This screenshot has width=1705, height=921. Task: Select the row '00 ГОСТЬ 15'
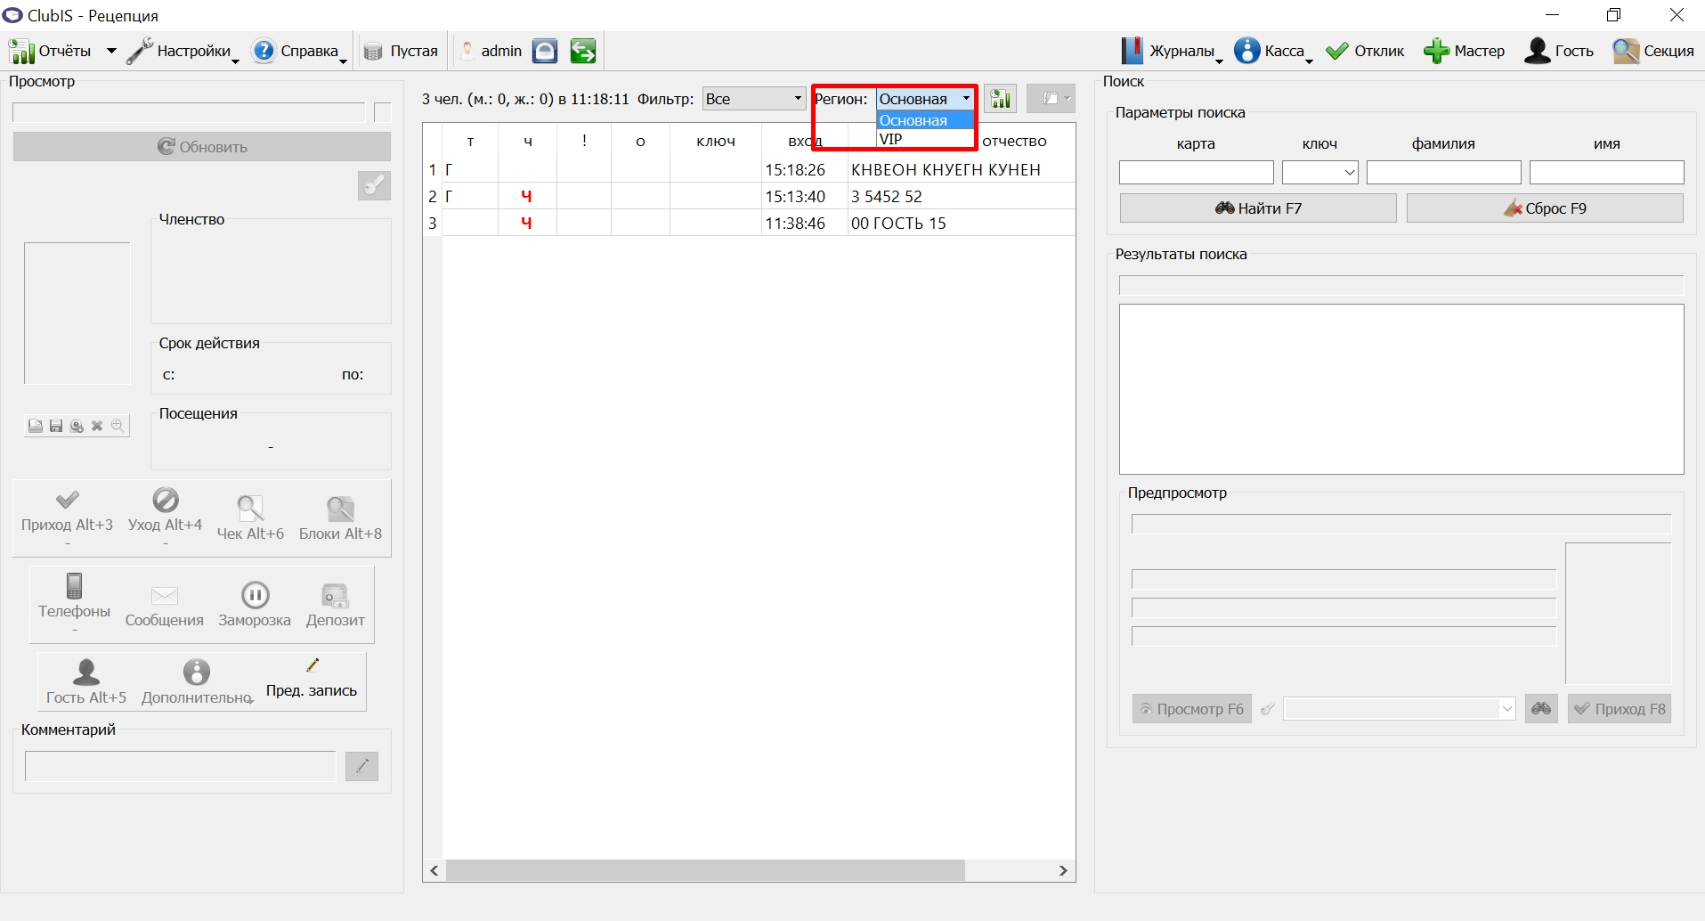750,223
